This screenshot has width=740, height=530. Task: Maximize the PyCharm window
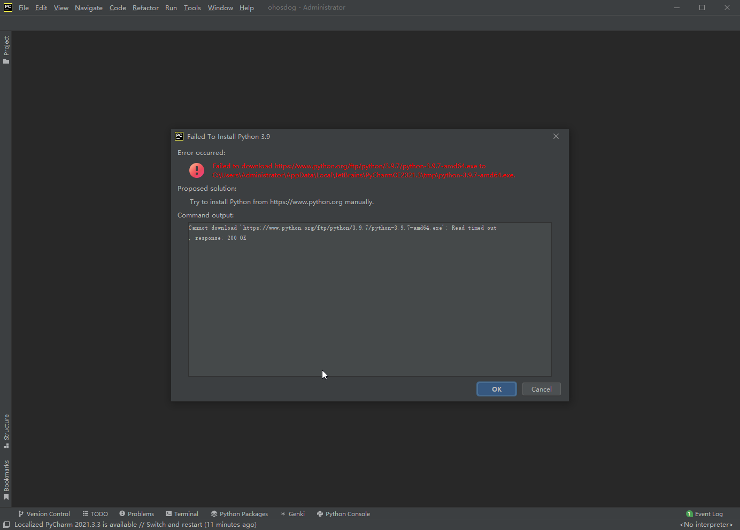click(x=702, y=7)
